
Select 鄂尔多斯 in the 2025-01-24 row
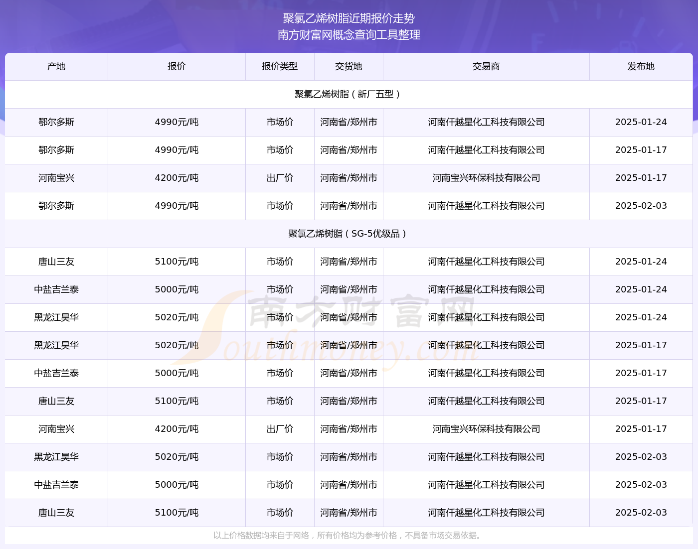coord(56,122)
